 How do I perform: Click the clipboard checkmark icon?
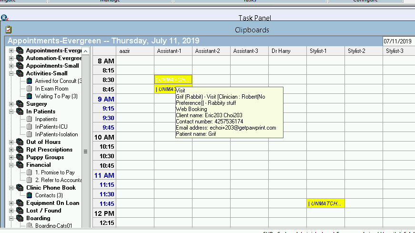[x=8, y=30]
